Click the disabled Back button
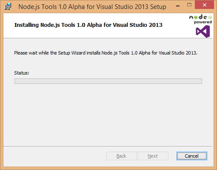 click(x=122, y=156)
